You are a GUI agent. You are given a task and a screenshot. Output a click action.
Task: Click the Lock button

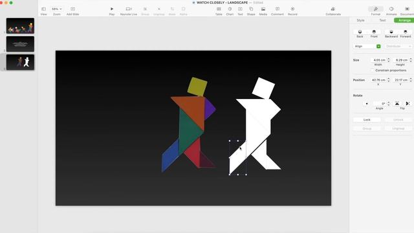click(x=367, y=120)
